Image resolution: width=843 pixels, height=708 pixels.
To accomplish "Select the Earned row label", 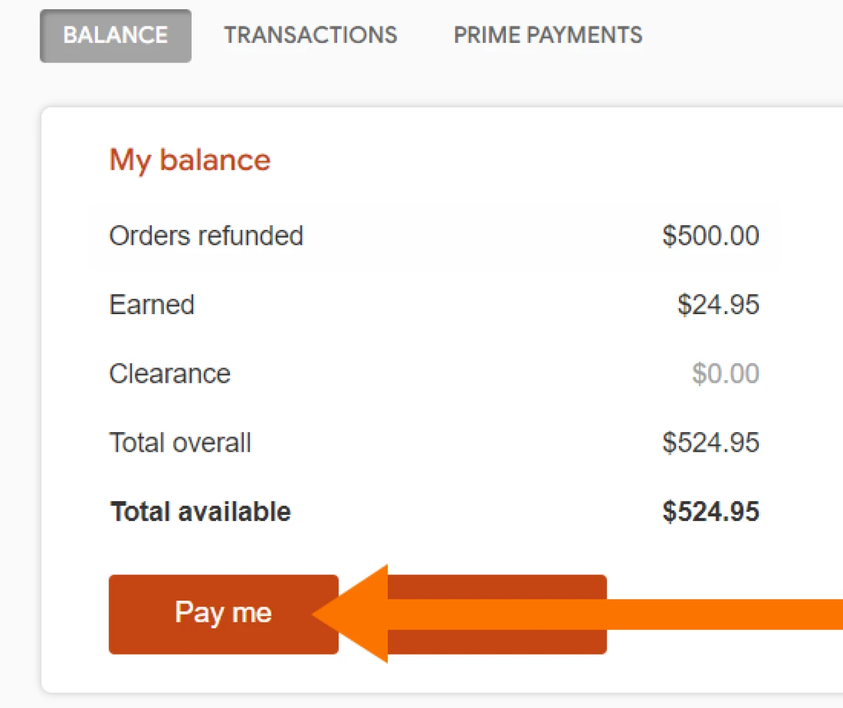I will click(151, 305).
